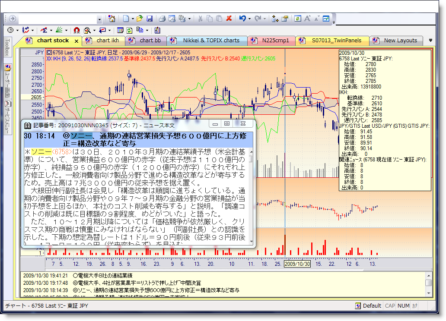Click the copy pages icon on chart toolbar

[x=140, y=30]
